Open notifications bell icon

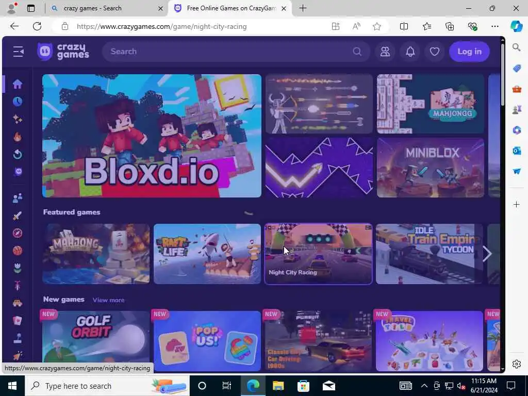click(410, 52)
